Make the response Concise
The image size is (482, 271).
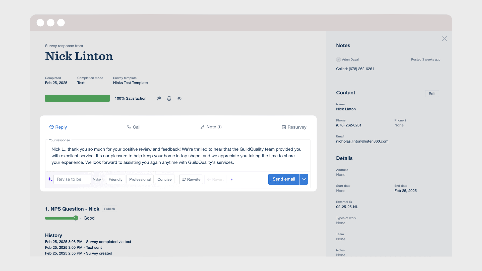click(164, 179)
